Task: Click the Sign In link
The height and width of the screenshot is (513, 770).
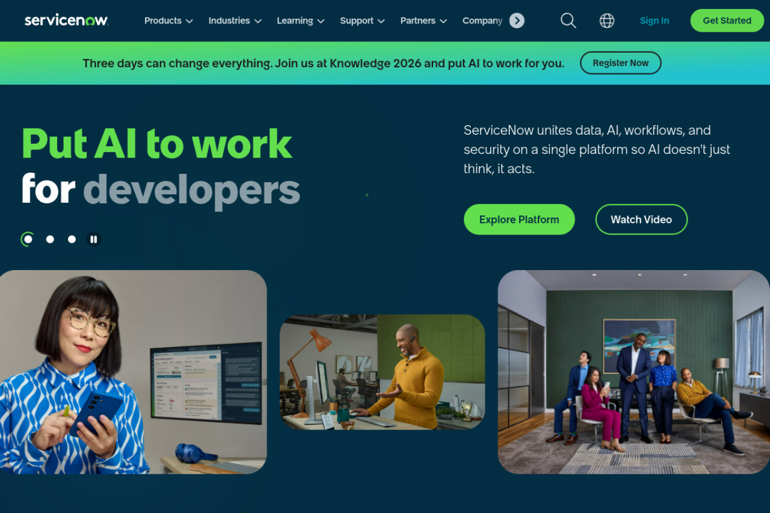Action: pos(654,20)
